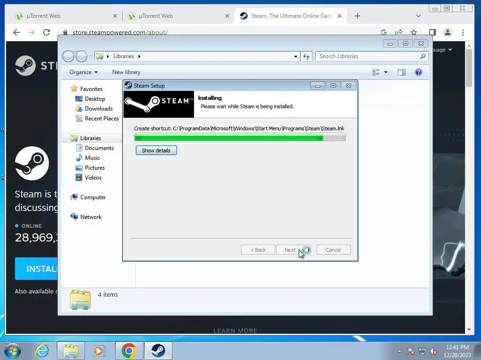
Task: Click Chrome forward arrow
Action: point(31,32)
